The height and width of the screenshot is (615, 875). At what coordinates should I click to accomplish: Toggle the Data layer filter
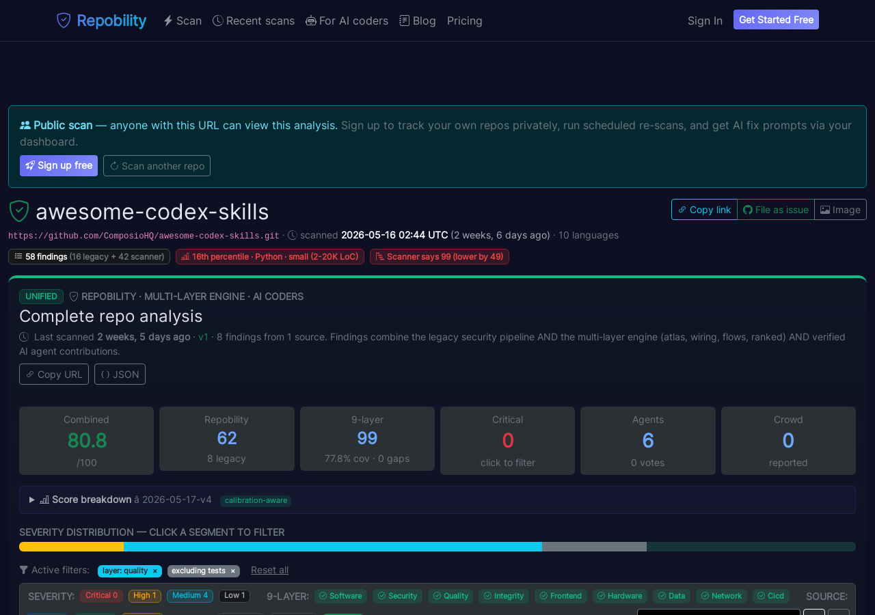tap(672, 596)
